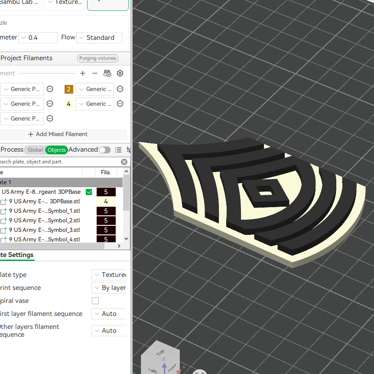Click the object search input field

[60, 162]
